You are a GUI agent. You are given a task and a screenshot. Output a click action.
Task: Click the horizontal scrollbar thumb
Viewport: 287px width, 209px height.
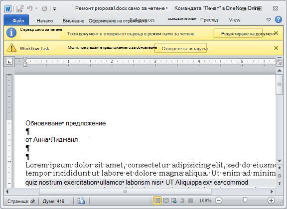[x=125, y=192]
